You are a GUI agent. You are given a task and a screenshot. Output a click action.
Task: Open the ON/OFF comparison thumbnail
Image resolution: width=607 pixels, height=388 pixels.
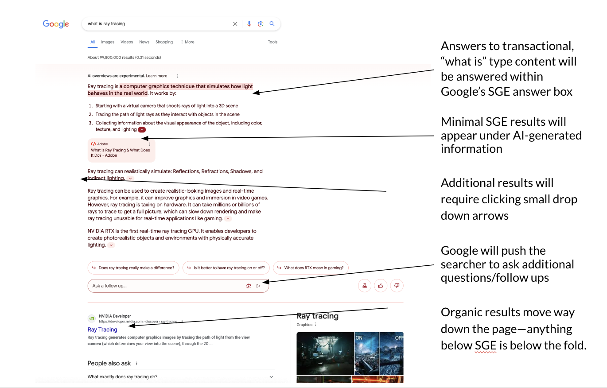click(x=379, y=353)
